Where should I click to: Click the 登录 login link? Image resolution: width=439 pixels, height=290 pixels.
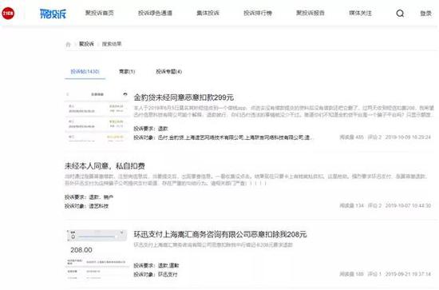(x=425, y=13)
